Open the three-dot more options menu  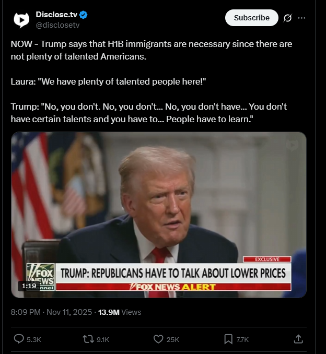click(x=301, y=18)
